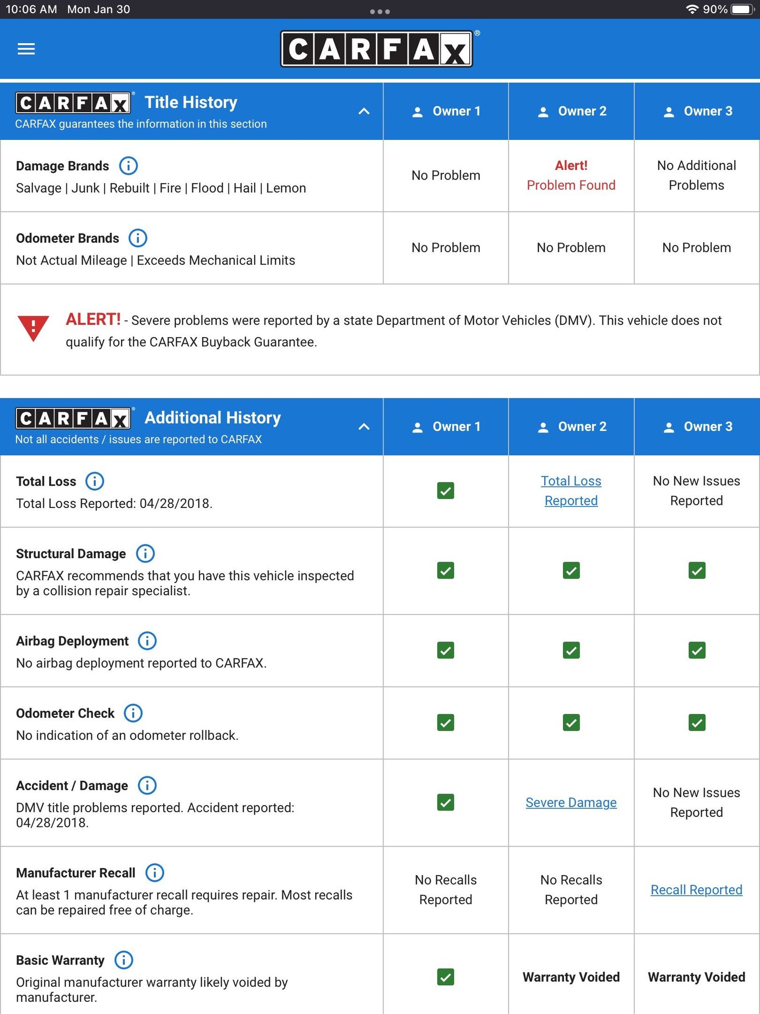Viewport: 760px width, 1014px height.
Task: Tap Total Loss Reported: 04/28/2018 text
Action: [x=114, y=503]
